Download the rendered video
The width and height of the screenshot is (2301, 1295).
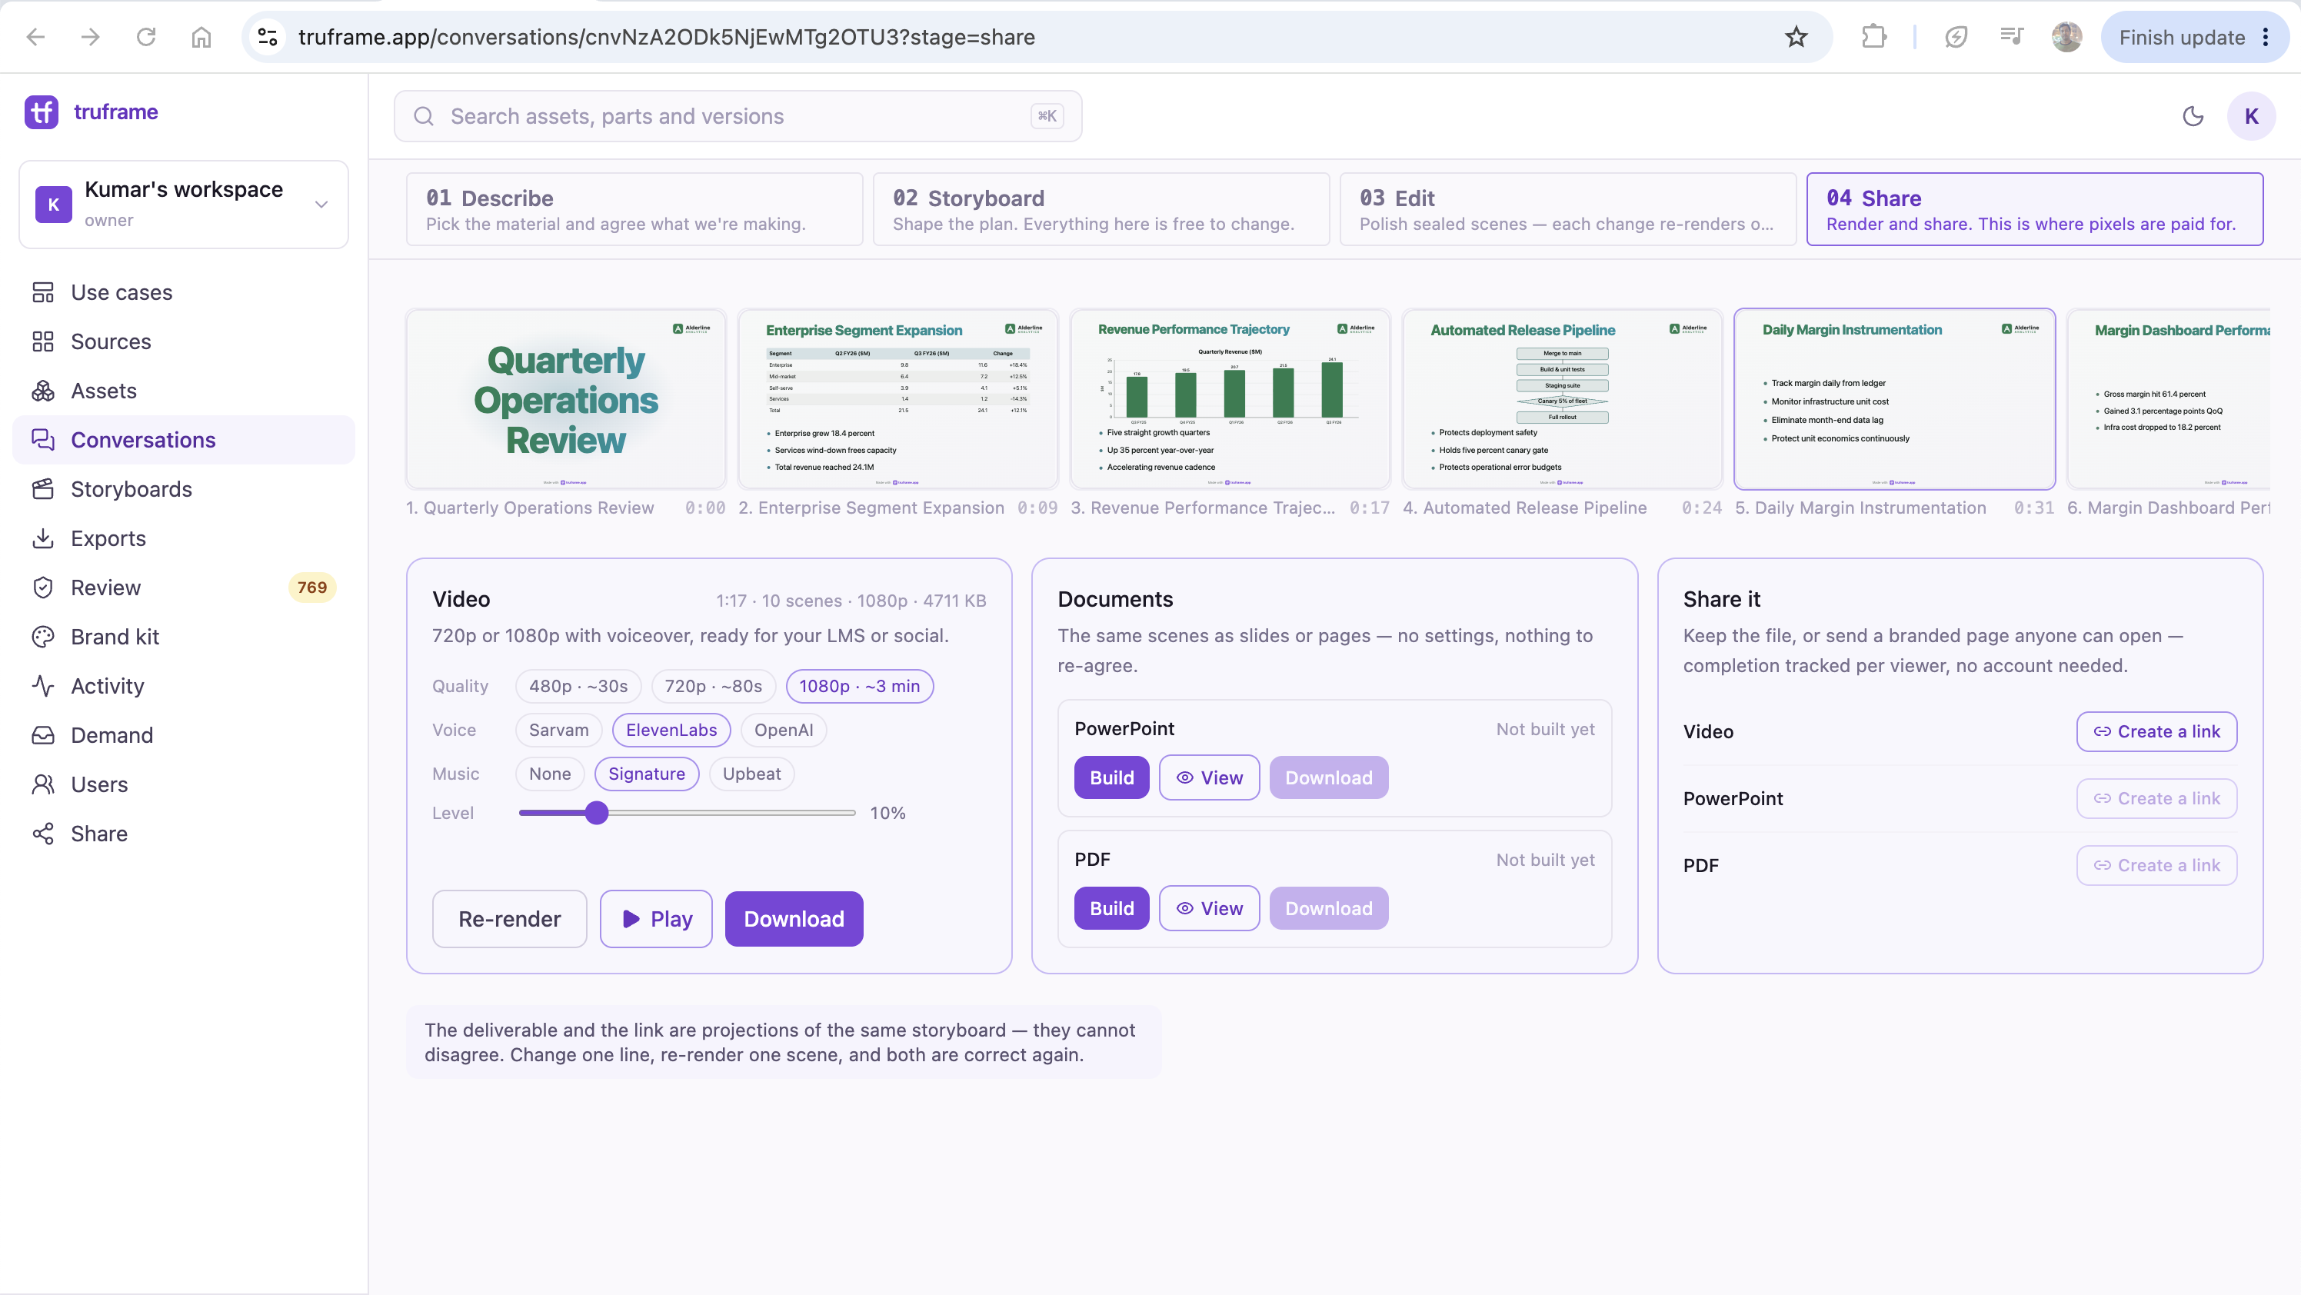(x=793, y=918)
